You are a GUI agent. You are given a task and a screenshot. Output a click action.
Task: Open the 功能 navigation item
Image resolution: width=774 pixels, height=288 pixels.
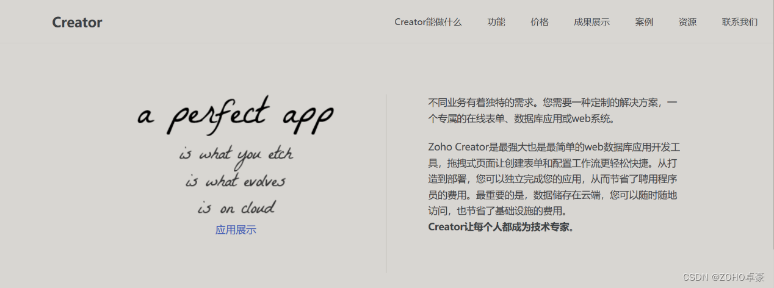(496, 22)
